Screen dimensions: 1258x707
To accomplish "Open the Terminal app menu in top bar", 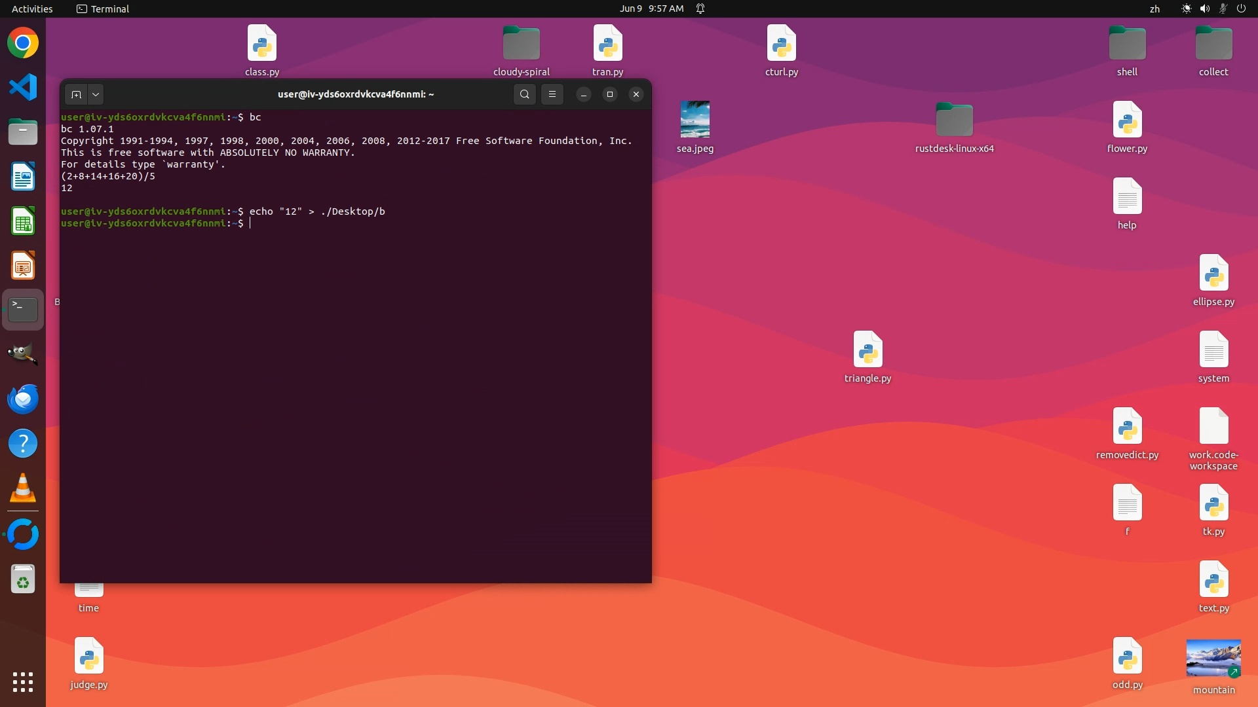I will tap(103, 9).
